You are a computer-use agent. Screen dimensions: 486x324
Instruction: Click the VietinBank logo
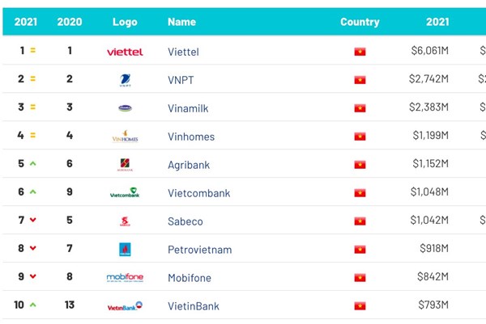click(125, 306)
